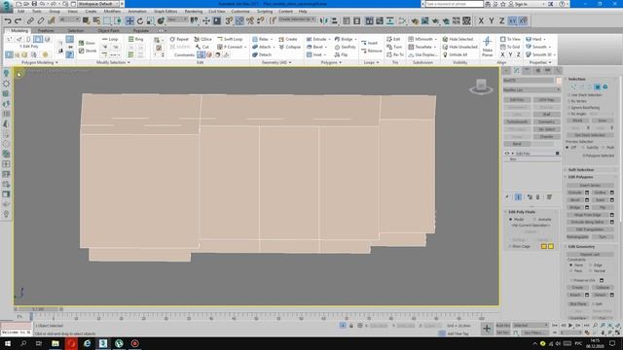
Task: Select Edge constraint radio in Edit Geometry
Action: pos(591,264)
